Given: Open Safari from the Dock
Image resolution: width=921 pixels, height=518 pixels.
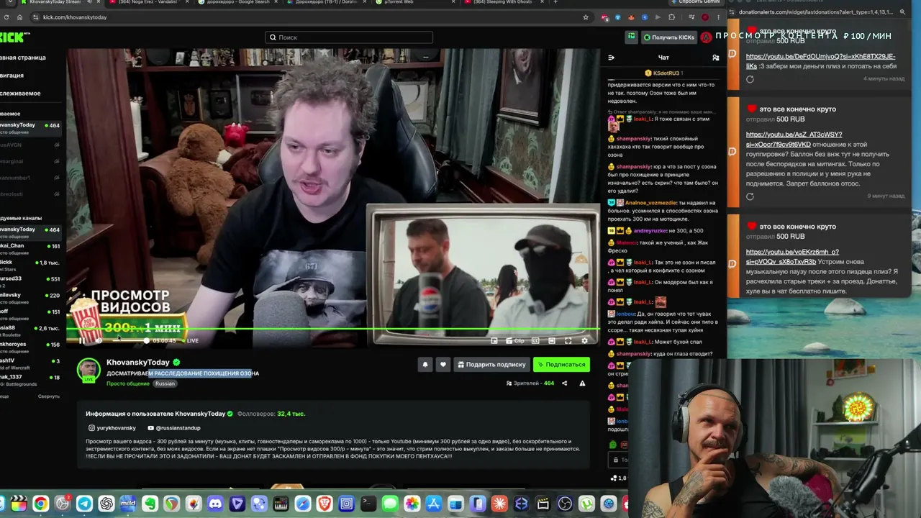Looking at the screenshot, I should click(x=303, y=504).
